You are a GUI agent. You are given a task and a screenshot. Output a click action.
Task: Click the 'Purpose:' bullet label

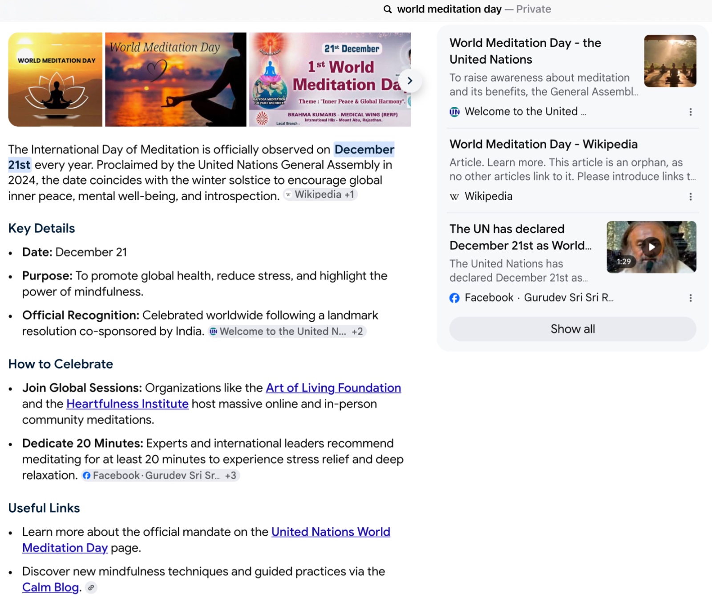point(47,276)
